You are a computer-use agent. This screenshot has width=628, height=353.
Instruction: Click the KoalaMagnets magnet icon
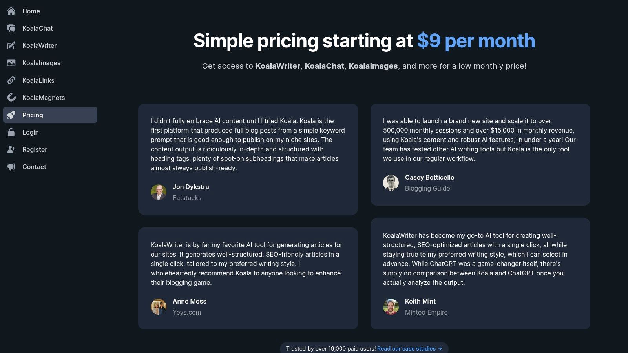click(x=11, y=98)
